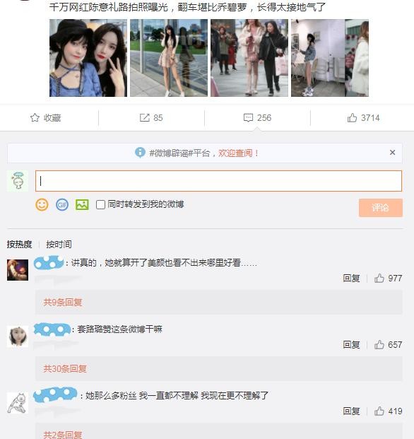Like the post with 3714 likes
Viewport: 414px width, 439px height.
352,117
